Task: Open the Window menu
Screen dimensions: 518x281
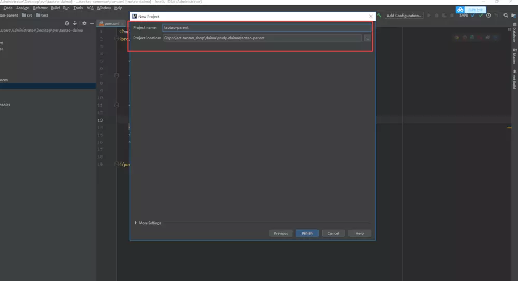Action: (104, 8)
